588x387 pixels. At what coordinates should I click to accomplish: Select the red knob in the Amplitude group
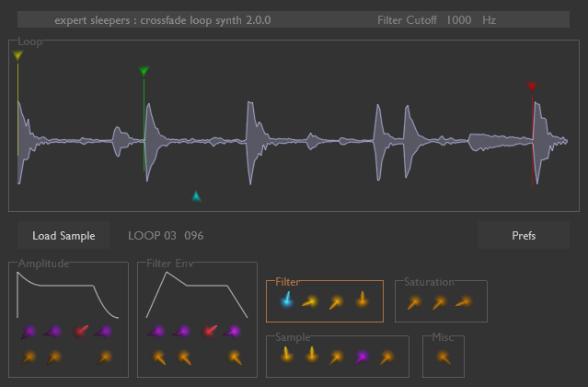[81, 331]
